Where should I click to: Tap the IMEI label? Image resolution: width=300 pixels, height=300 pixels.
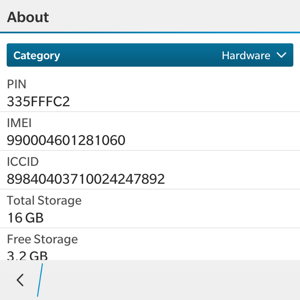pyautogui.click(x=19, y=123)
